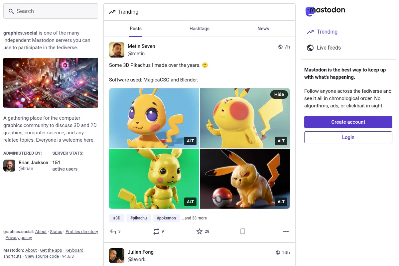This screenshot has width=399, height=266.
Task: Open the green robot Pikachu image
Action: 154,179
